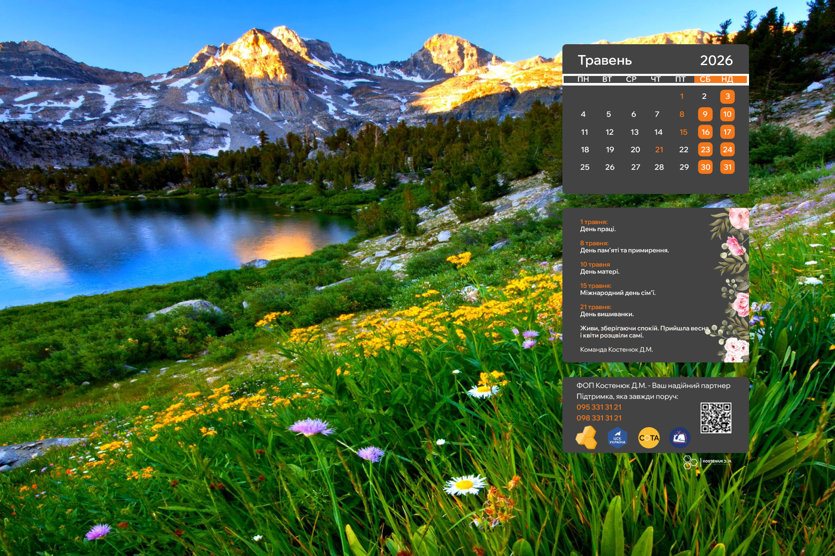Select the СБ weekday column header
Image resolution: width=835 pixels, height=556 pixels.
pyautogui.click(x=705, y=79)
